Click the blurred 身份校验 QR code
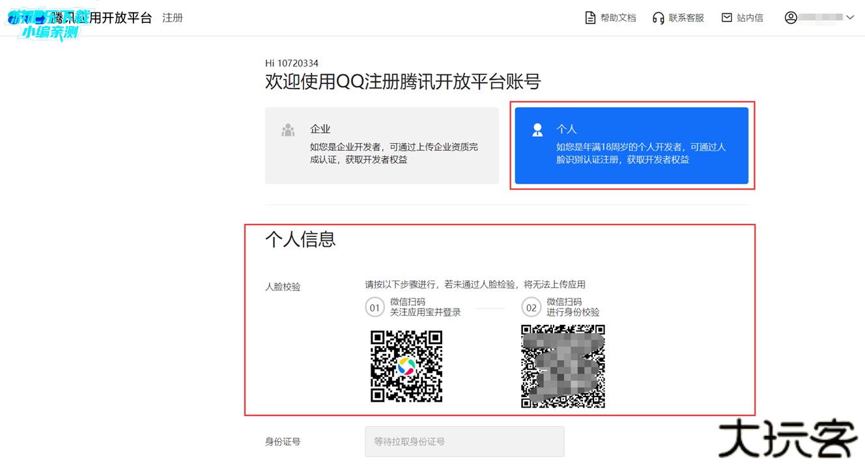Image resolution: width=865 pixels, height=470 pixels. pos(563,366)
